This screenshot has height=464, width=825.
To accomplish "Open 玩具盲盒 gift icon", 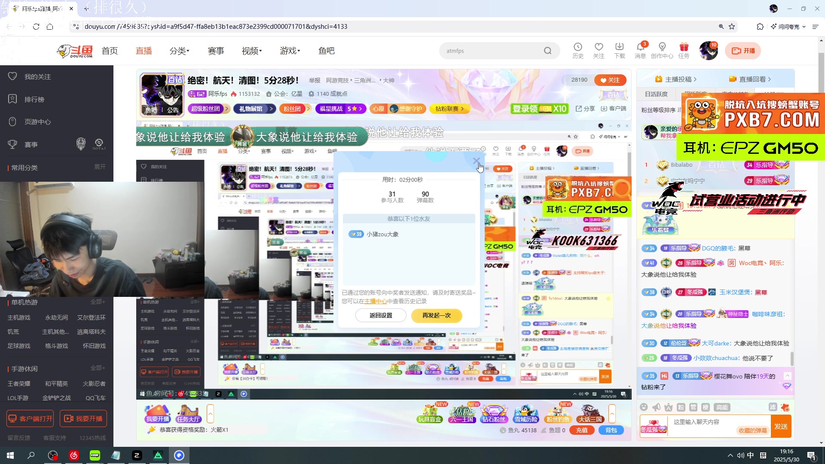I will 429,414.
